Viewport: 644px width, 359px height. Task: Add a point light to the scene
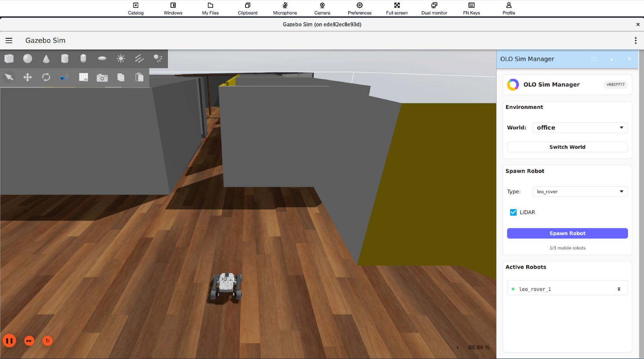coord(120,59)
